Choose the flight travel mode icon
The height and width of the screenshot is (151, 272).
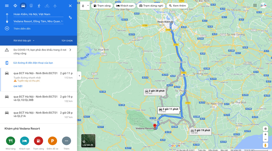[55, 6]
